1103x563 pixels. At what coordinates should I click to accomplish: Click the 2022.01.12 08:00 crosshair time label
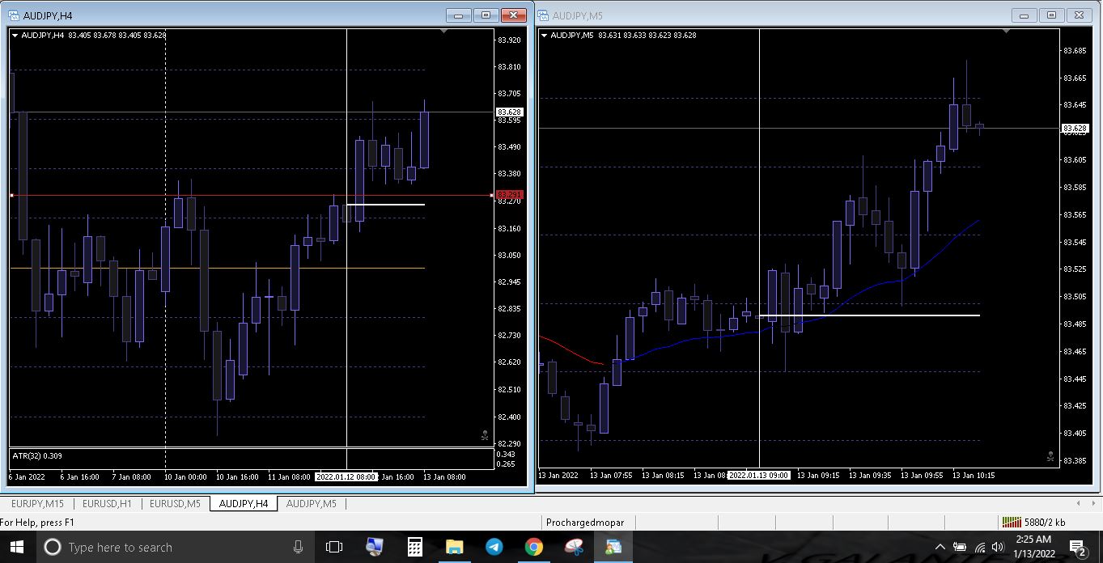point(346,476)
